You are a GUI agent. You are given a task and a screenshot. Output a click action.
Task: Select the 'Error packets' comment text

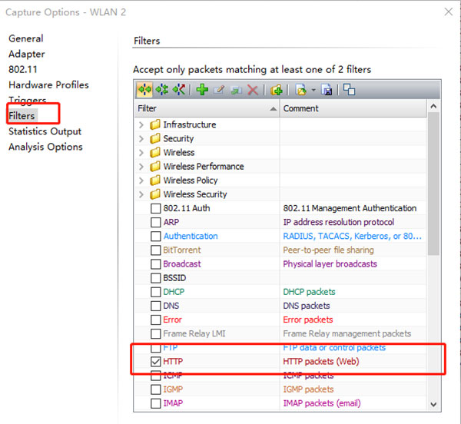pyautogui.click(x=308, y=320)
